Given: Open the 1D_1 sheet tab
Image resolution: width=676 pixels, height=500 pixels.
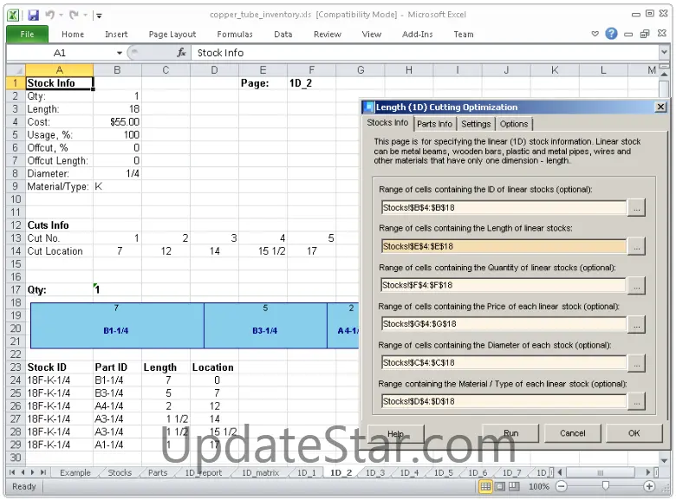Looking at the screenshot, I should tap(307, 473).
